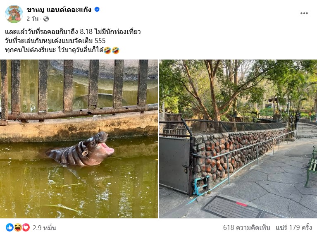Click the green bench in right photo

point(311,166)
